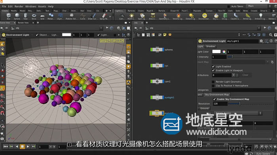Open the Particles shelf tab
This screenshot has width=277, height=155.
[x=131, y=11]
